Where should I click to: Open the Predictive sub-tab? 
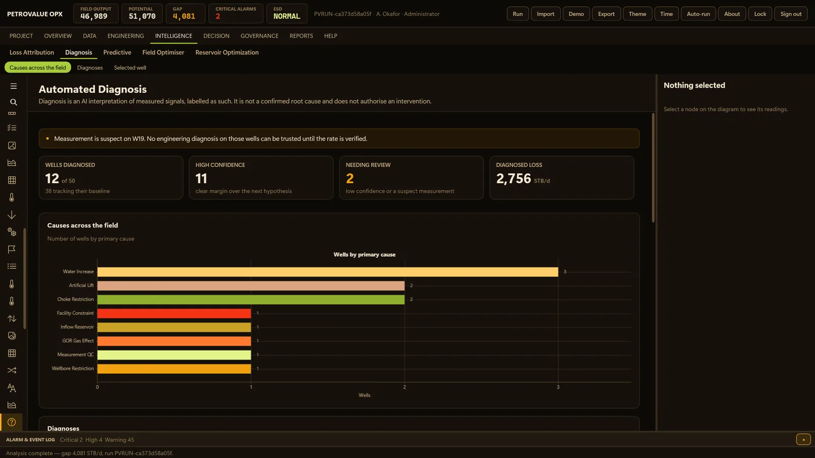[117, 52]
